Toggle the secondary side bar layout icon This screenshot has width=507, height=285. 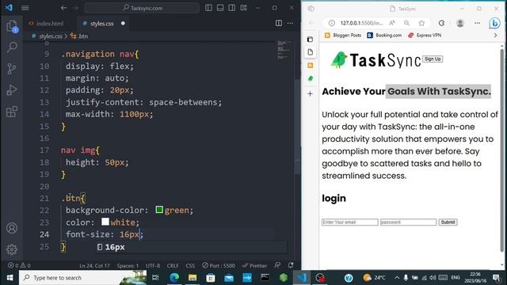(x=232, y=8)
